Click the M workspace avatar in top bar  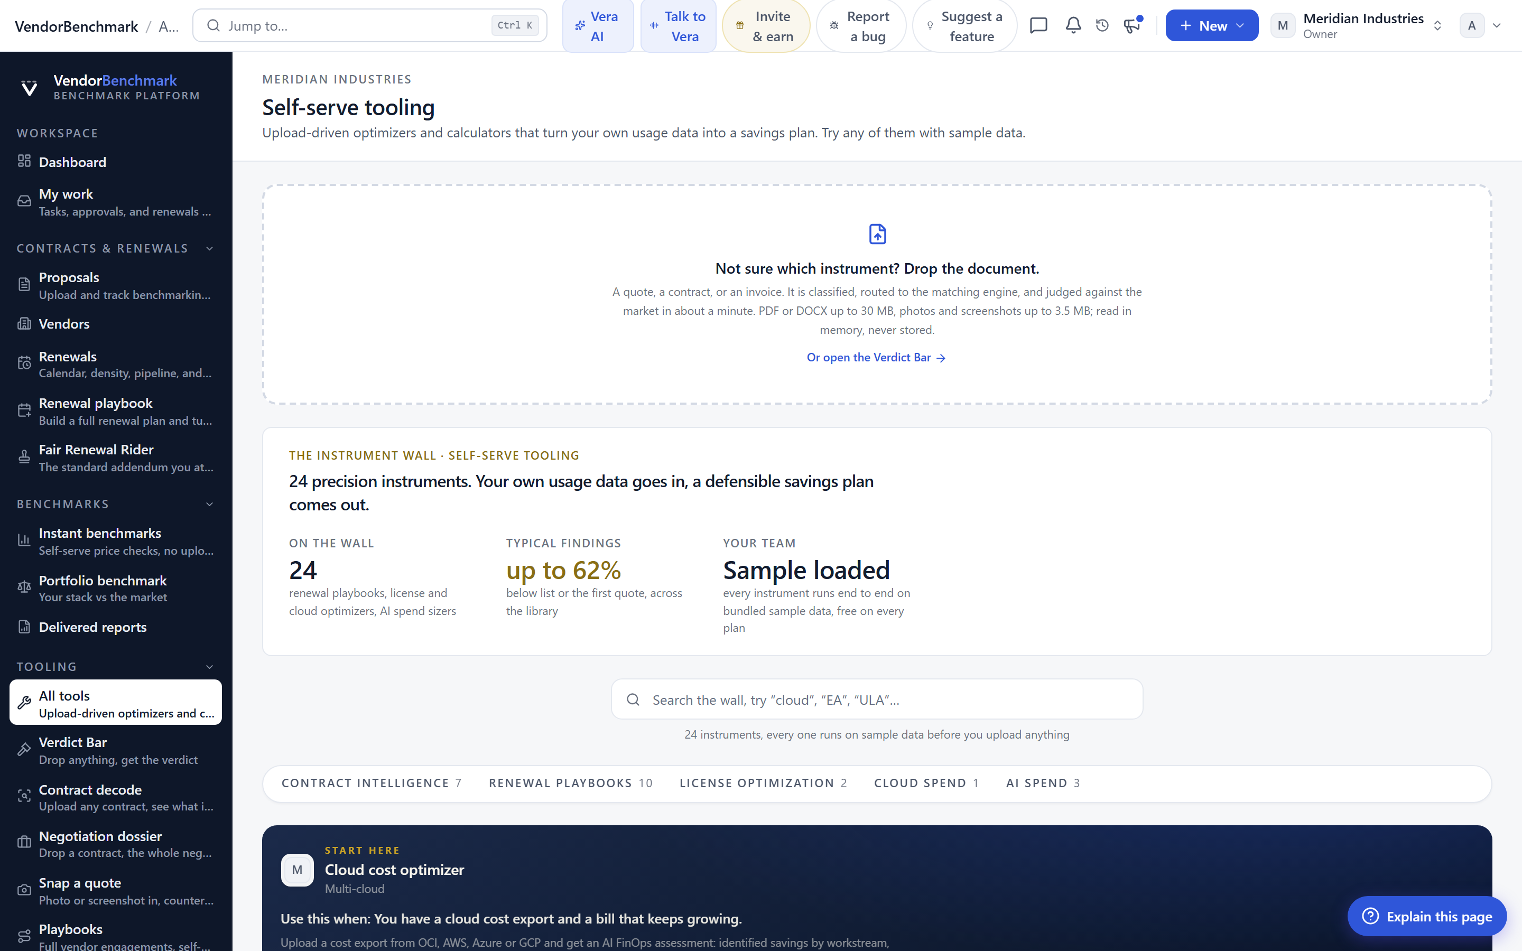click(1283, 25)
